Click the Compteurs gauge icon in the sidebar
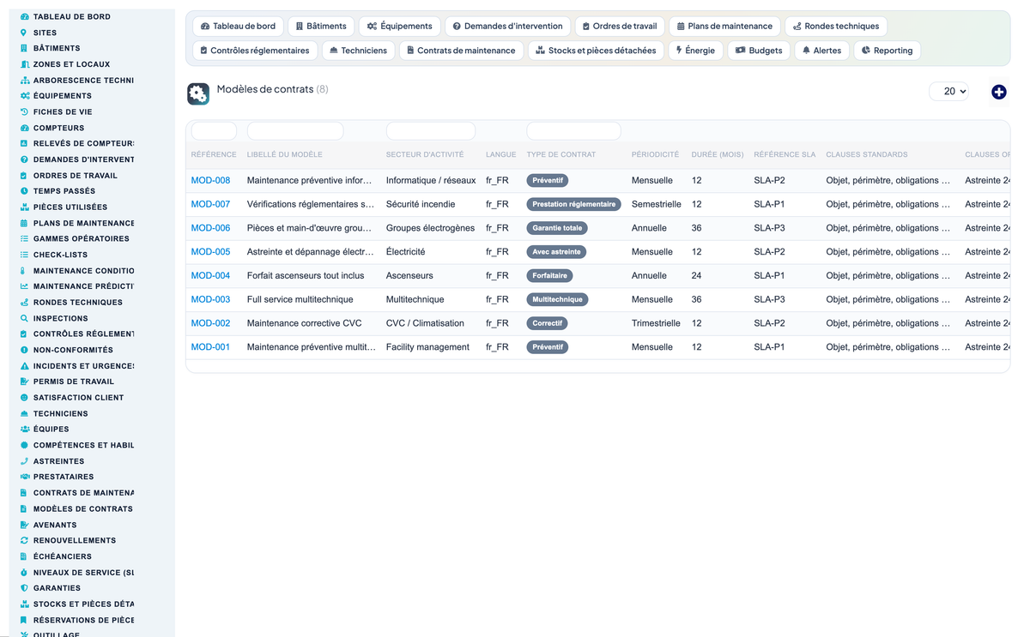Image resolution: width=1030 pixels, height=637 pixels. click(24, 128)
